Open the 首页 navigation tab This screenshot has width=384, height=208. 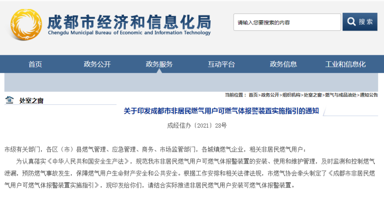[x=35, y=64]
